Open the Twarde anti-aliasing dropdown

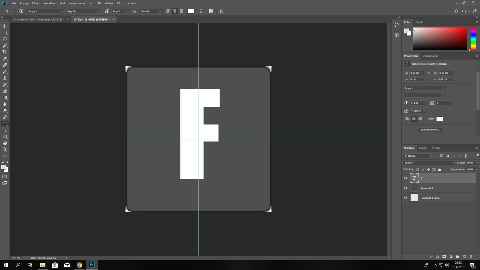click(x=160, y=11)
